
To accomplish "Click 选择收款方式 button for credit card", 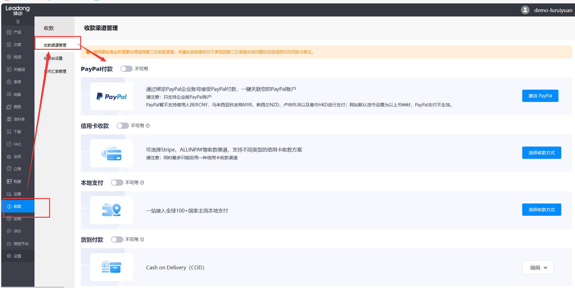I will [x=541, y=153].
